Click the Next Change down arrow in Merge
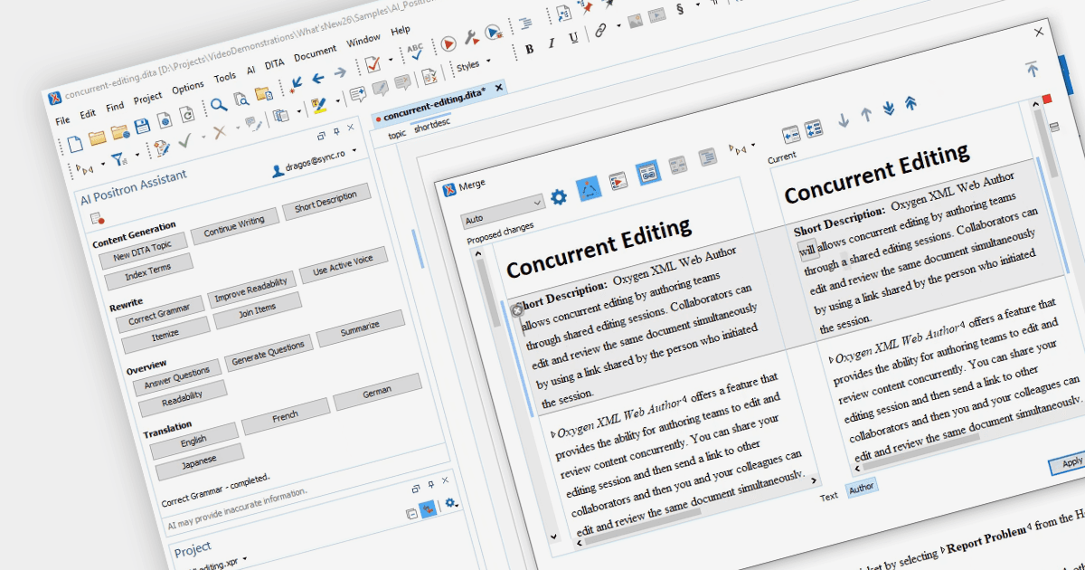1085x570 pixels. pos(844,120)
